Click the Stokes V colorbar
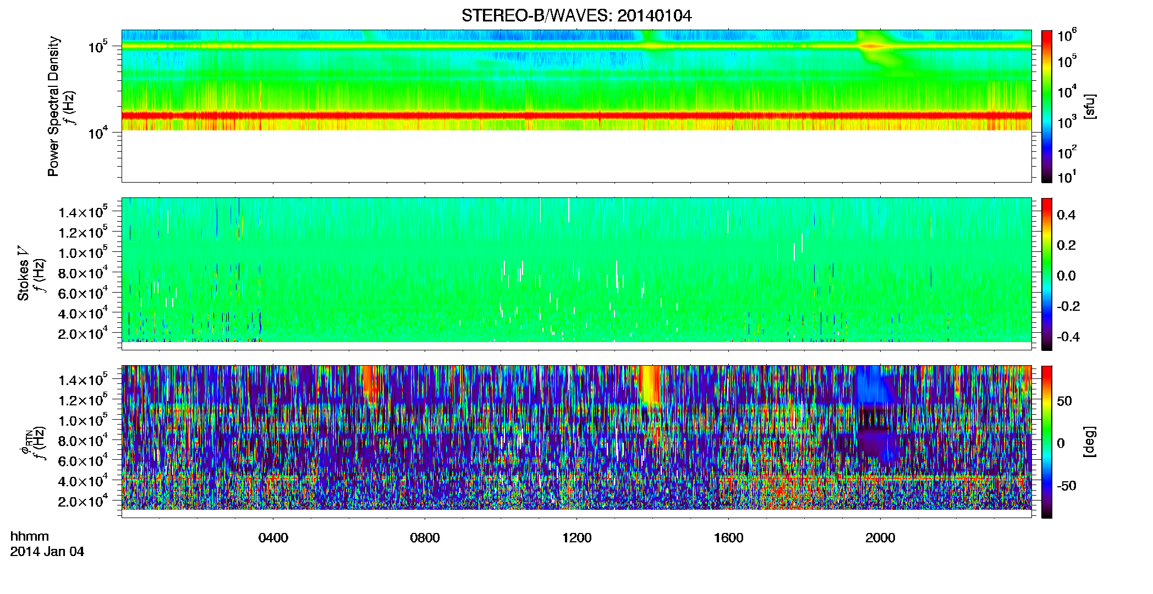1153x594 pixels. (x=1047, y=274)
